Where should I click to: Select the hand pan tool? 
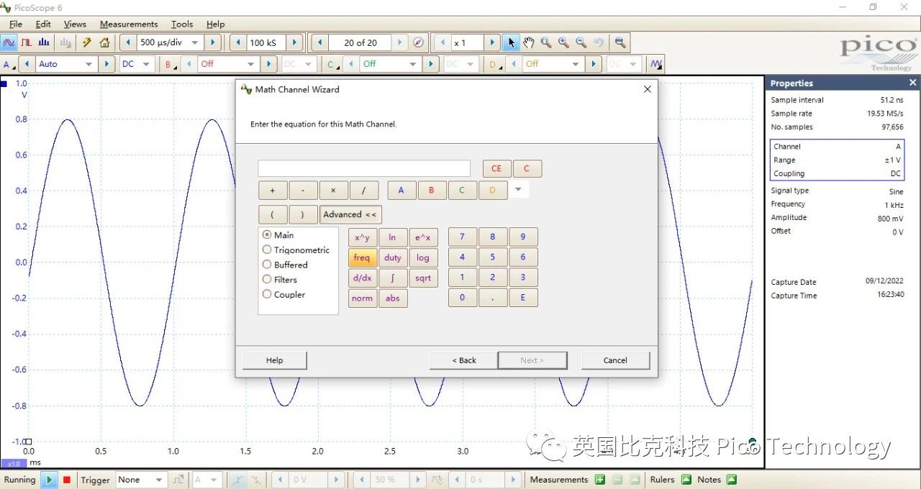point(528,43)
